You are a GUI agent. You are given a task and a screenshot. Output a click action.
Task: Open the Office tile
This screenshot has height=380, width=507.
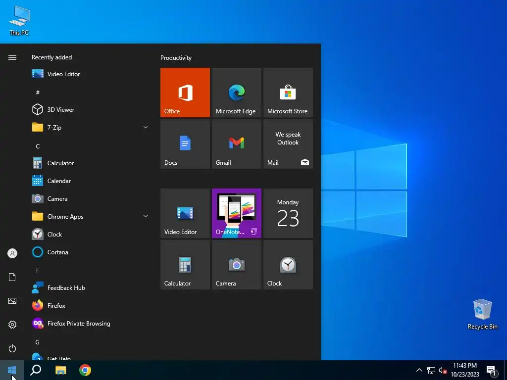[x=185, y=93]
